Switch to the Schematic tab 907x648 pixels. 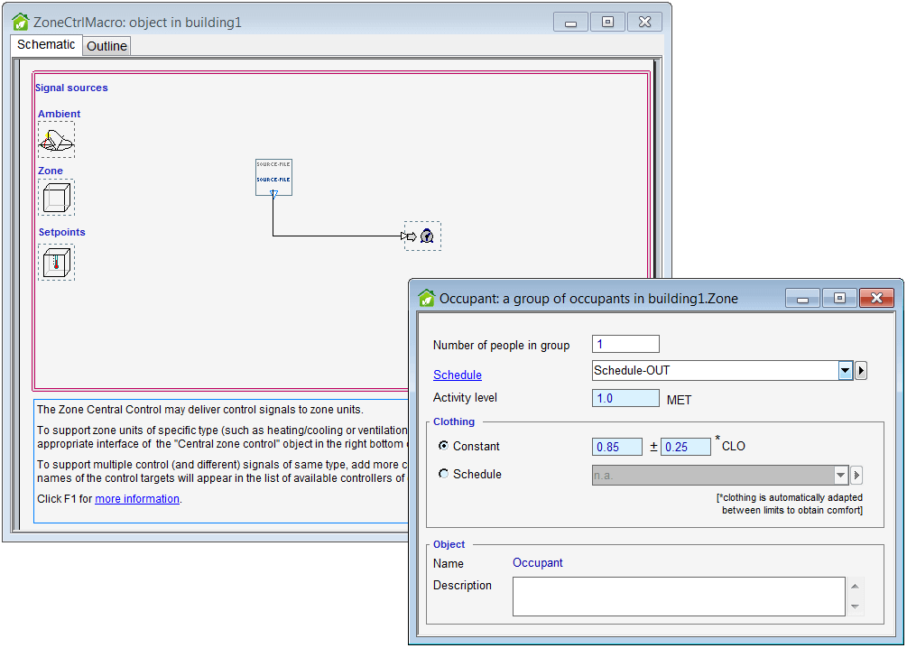tap(47, 44)
